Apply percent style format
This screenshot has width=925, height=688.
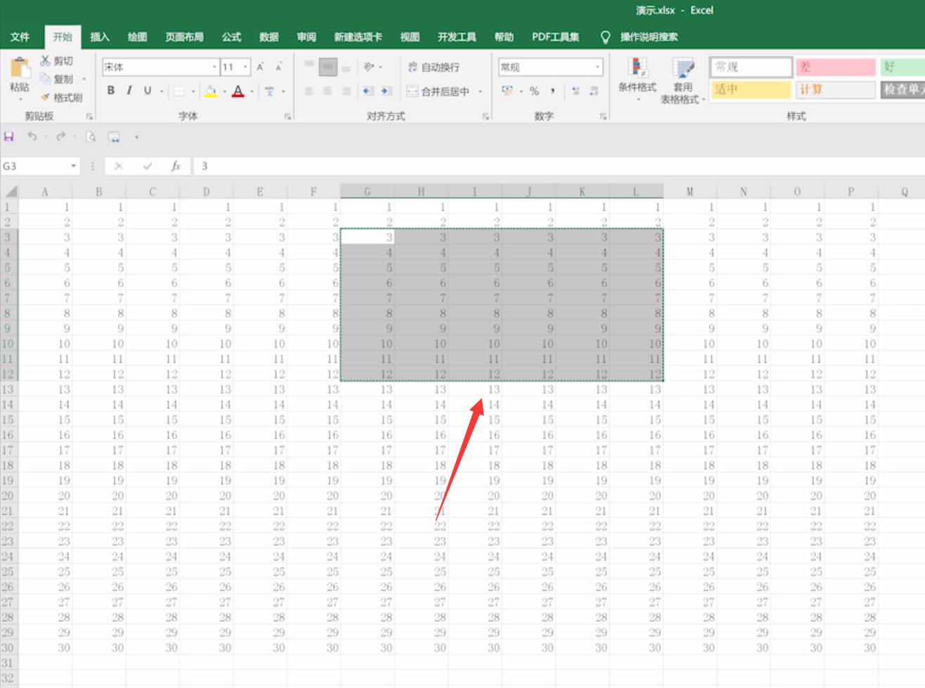[x=535, y=91]
